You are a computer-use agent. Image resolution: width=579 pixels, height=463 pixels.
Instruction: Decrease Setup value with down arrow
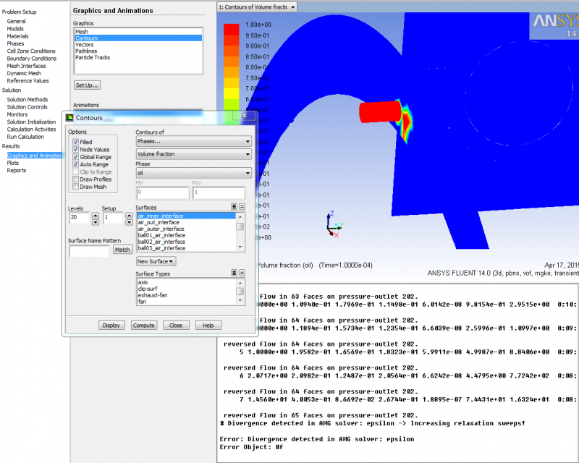129,222
